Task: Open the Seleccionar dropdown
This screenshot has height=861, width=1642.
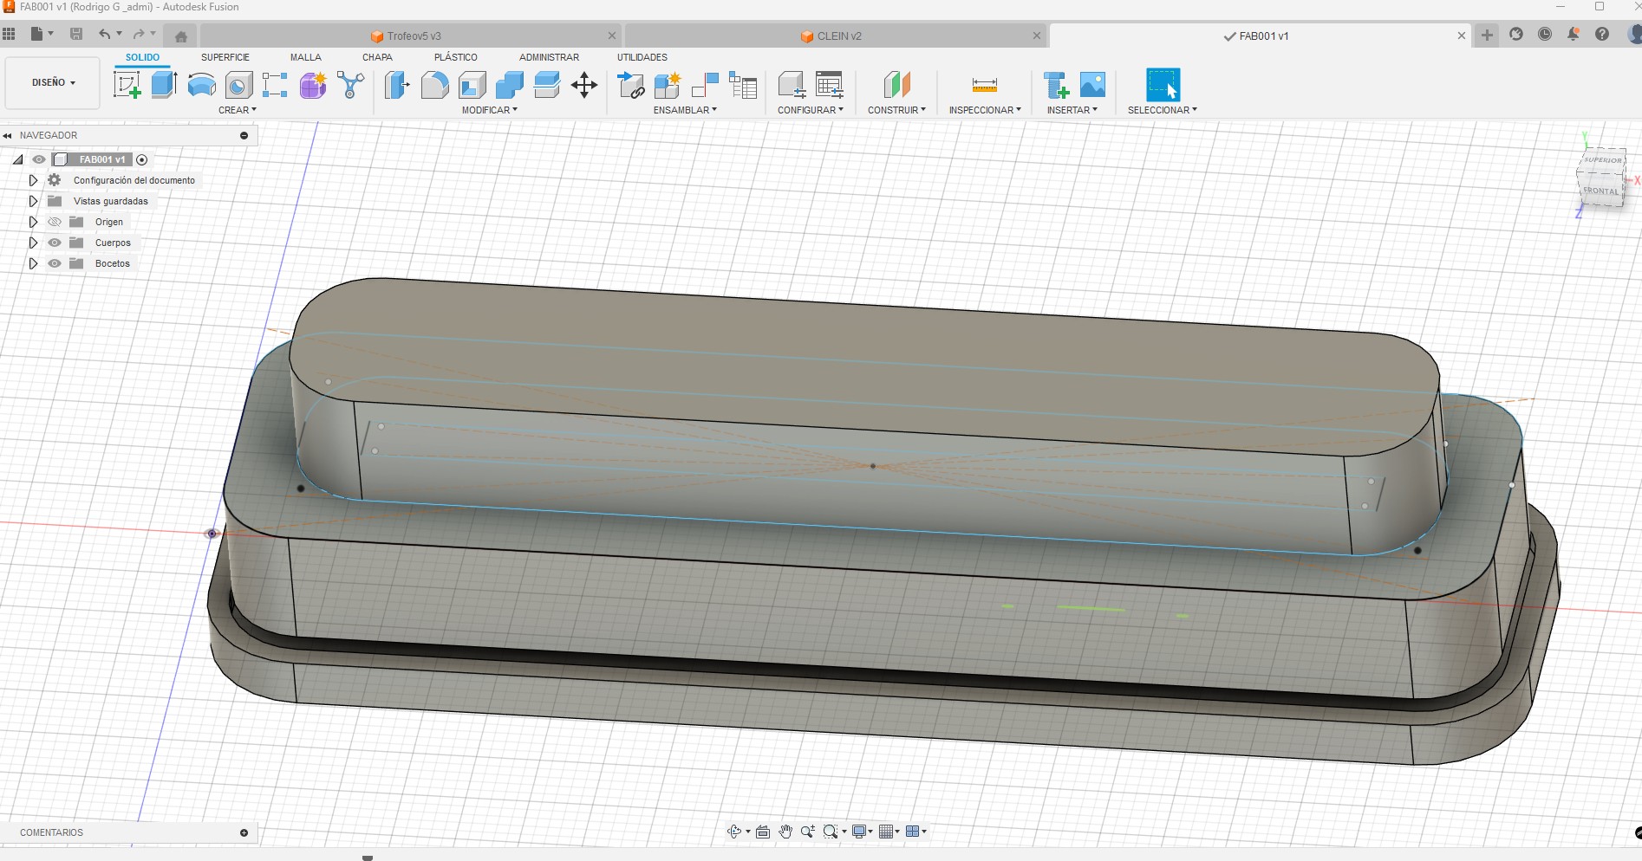Action: [x=1162, y=110]
